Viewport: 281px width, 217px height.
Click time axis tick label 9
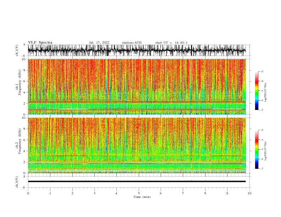[227, 193]
